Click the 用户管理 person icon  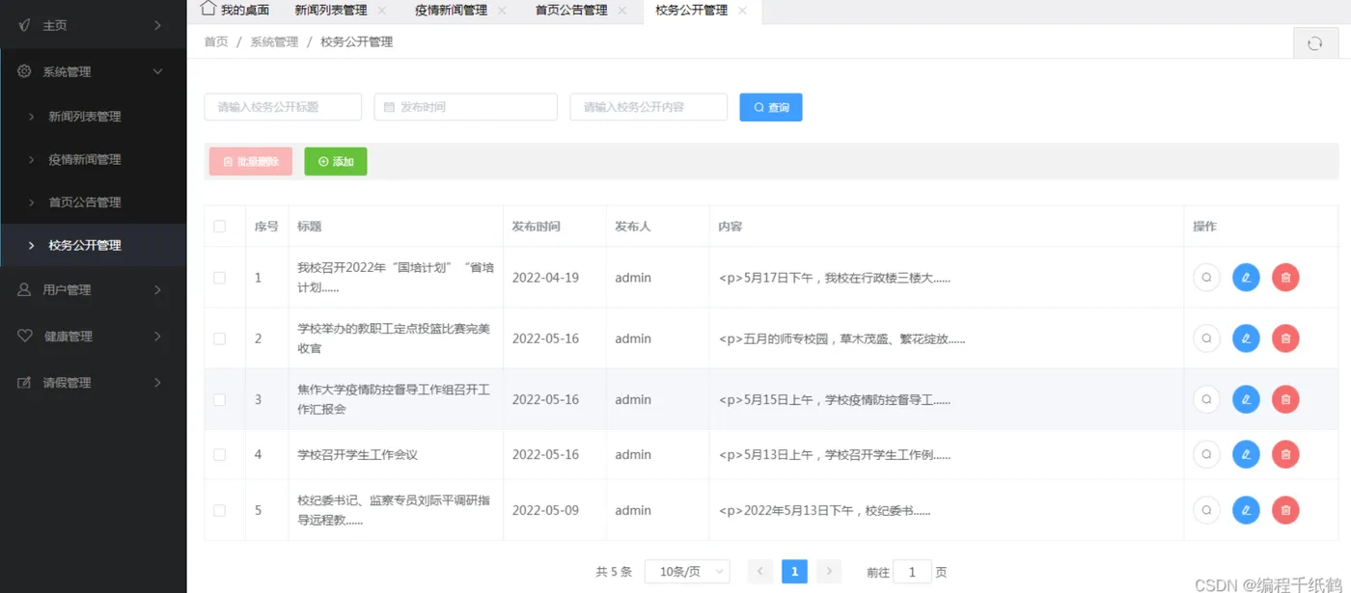pos(25,289)
